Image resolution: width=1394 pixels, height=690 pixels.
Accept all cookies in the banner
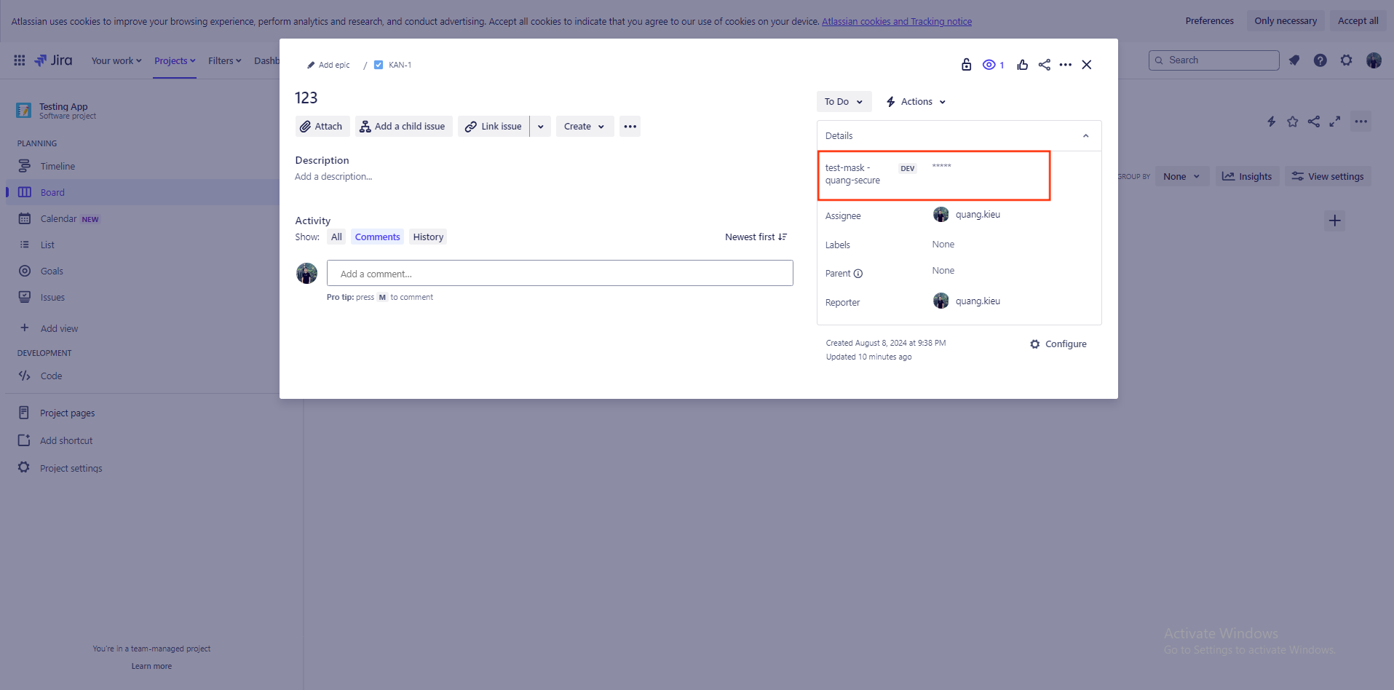tap(1358, 21)
